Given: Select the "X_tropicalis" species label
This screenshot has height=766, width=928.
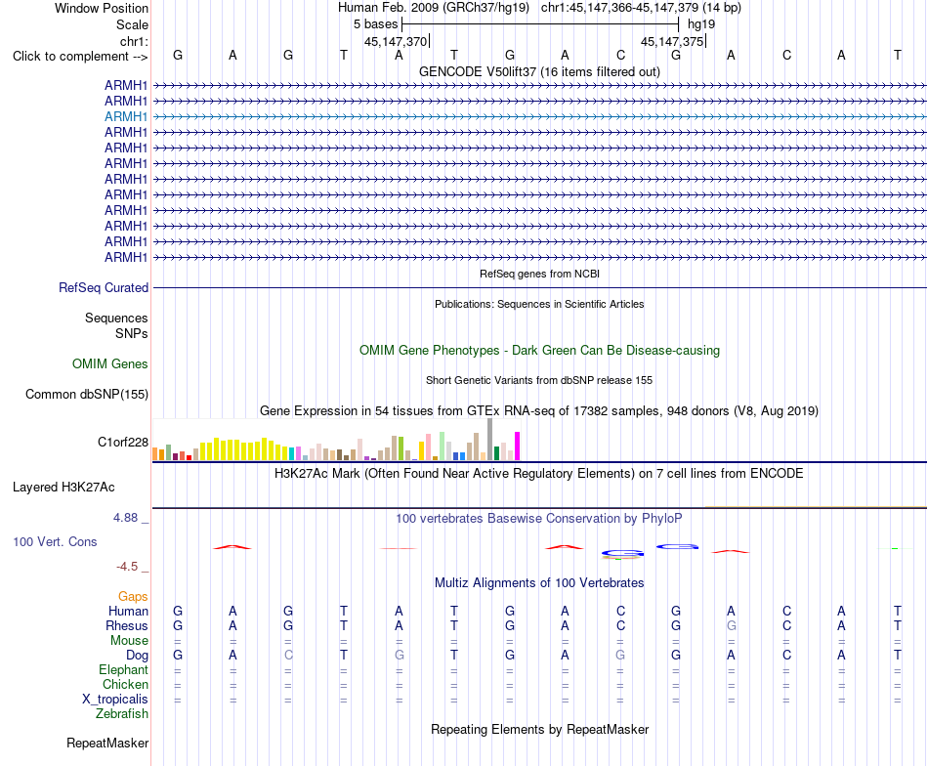Looking at the screenshot, I should click(115, 700).
